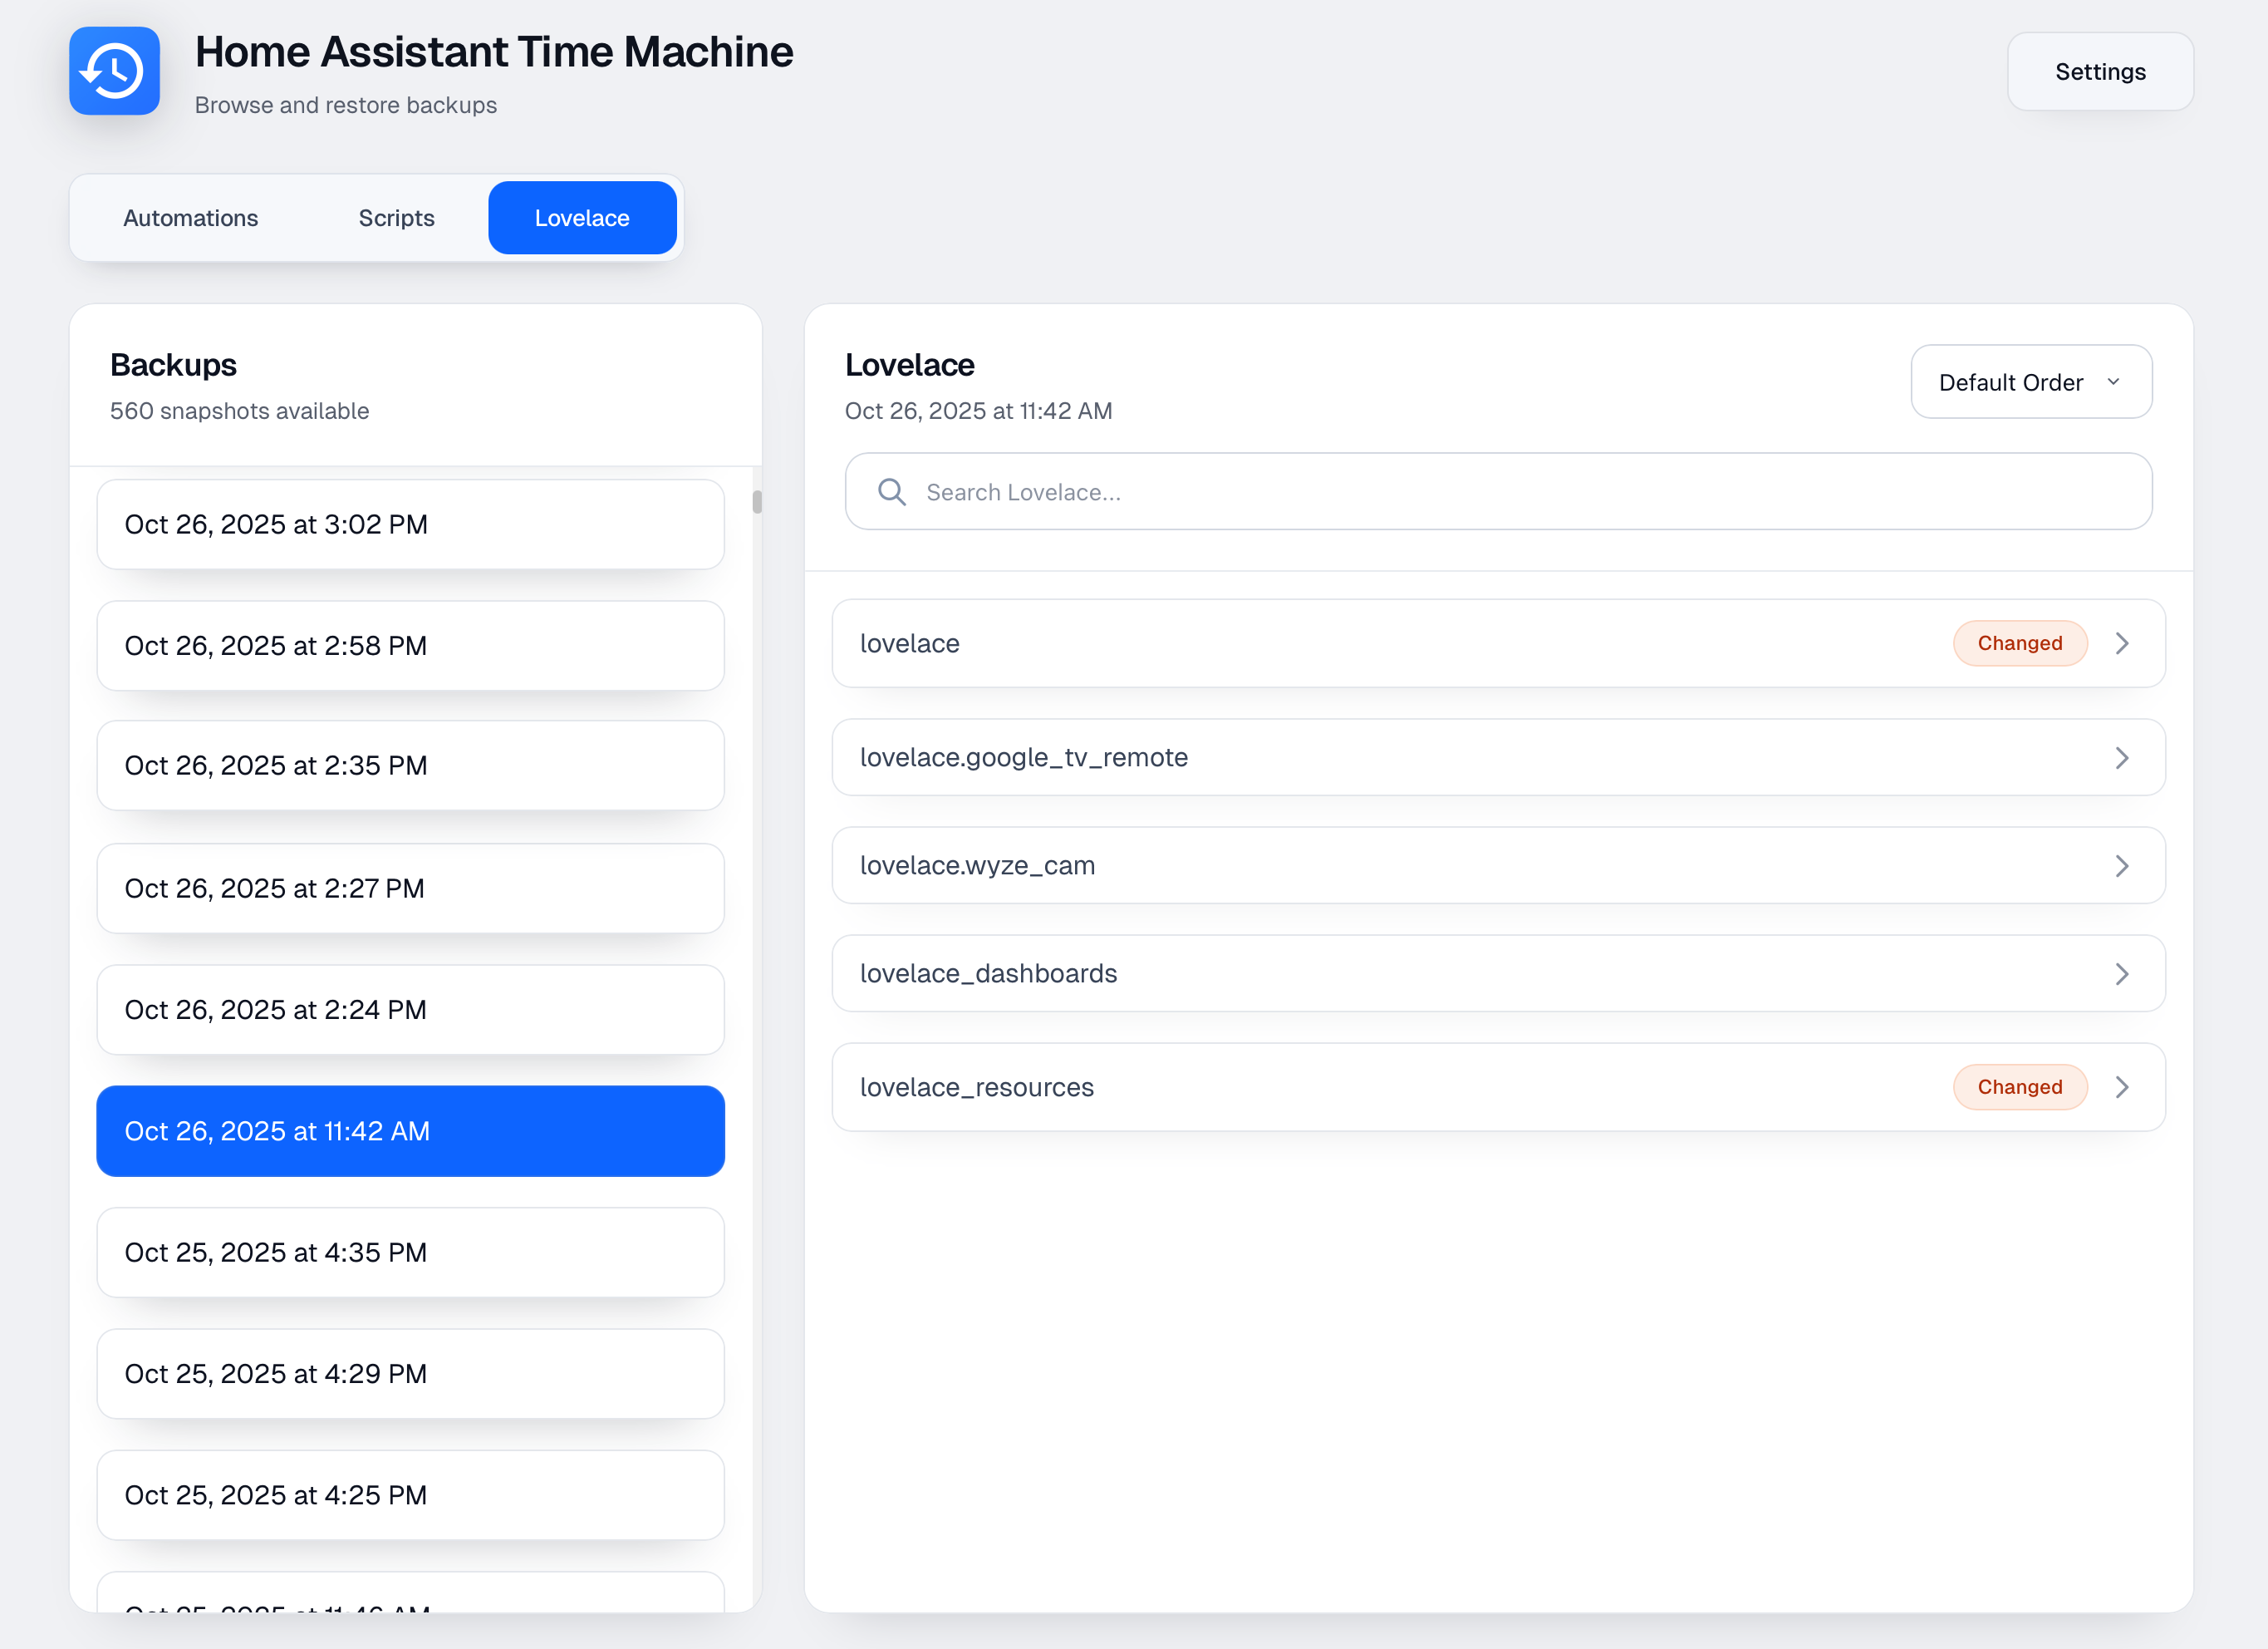This screenshot has height=1649, width=2268.
Task: Open the Settings button
Action: coord(2099,72)
